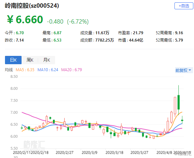194x158 pixels.
Task: Click y-axis label 6.00
Action: (x=14, y=136)
